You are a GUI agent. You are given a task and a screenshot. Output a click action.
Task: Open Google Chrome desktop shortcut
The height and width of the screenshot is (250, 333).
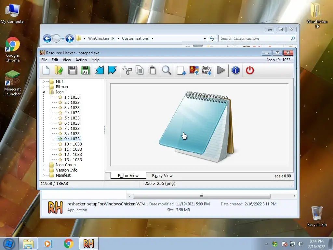click(x=13, y=50)
